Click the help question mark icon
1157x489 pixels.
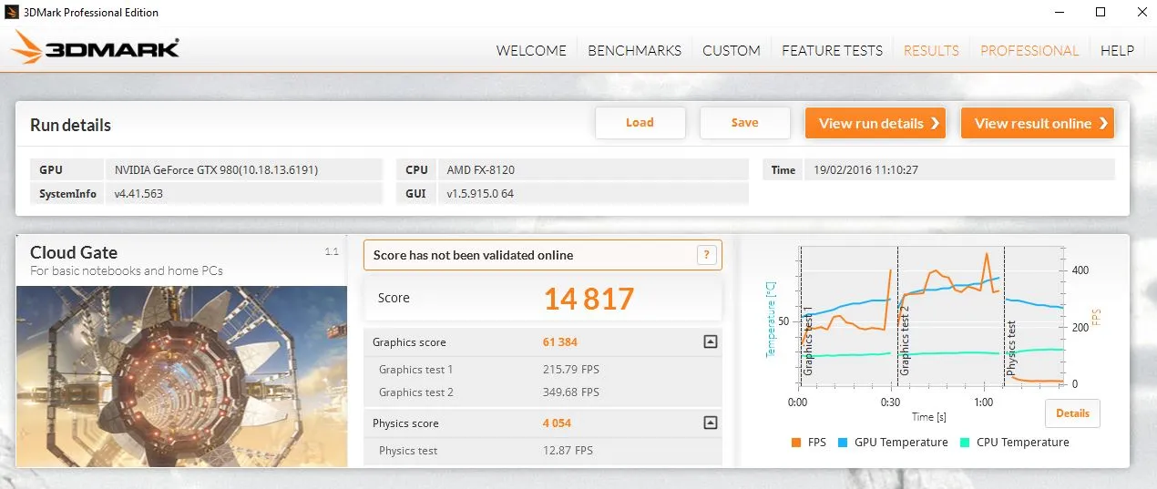pos(706,256)
